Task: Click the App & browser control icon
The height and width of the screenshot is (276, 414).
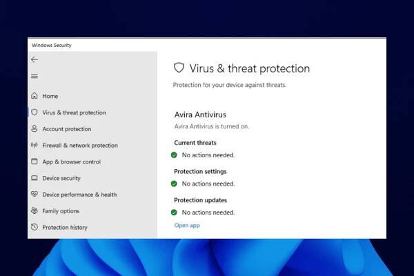Action: click(34, 161)
